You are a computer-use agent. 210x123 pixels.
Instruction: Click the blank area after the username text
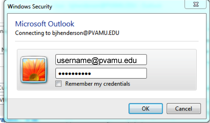click(142, 60)
